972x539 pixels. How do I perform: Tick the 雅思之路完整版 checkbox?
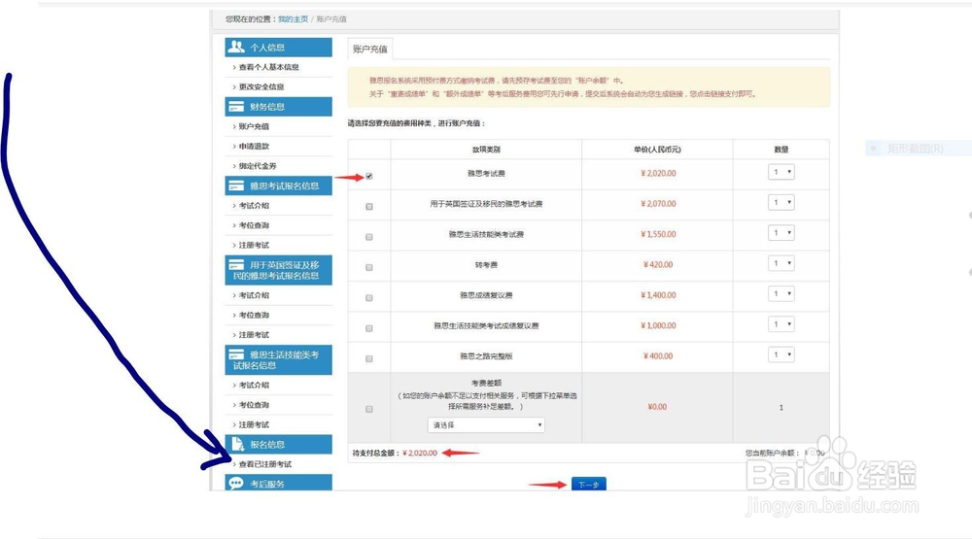click(369, 358)
